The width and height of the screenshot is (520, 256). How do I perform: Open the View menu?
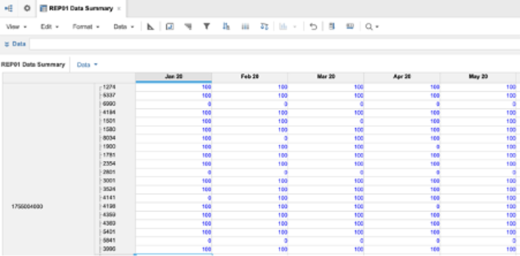16,27
